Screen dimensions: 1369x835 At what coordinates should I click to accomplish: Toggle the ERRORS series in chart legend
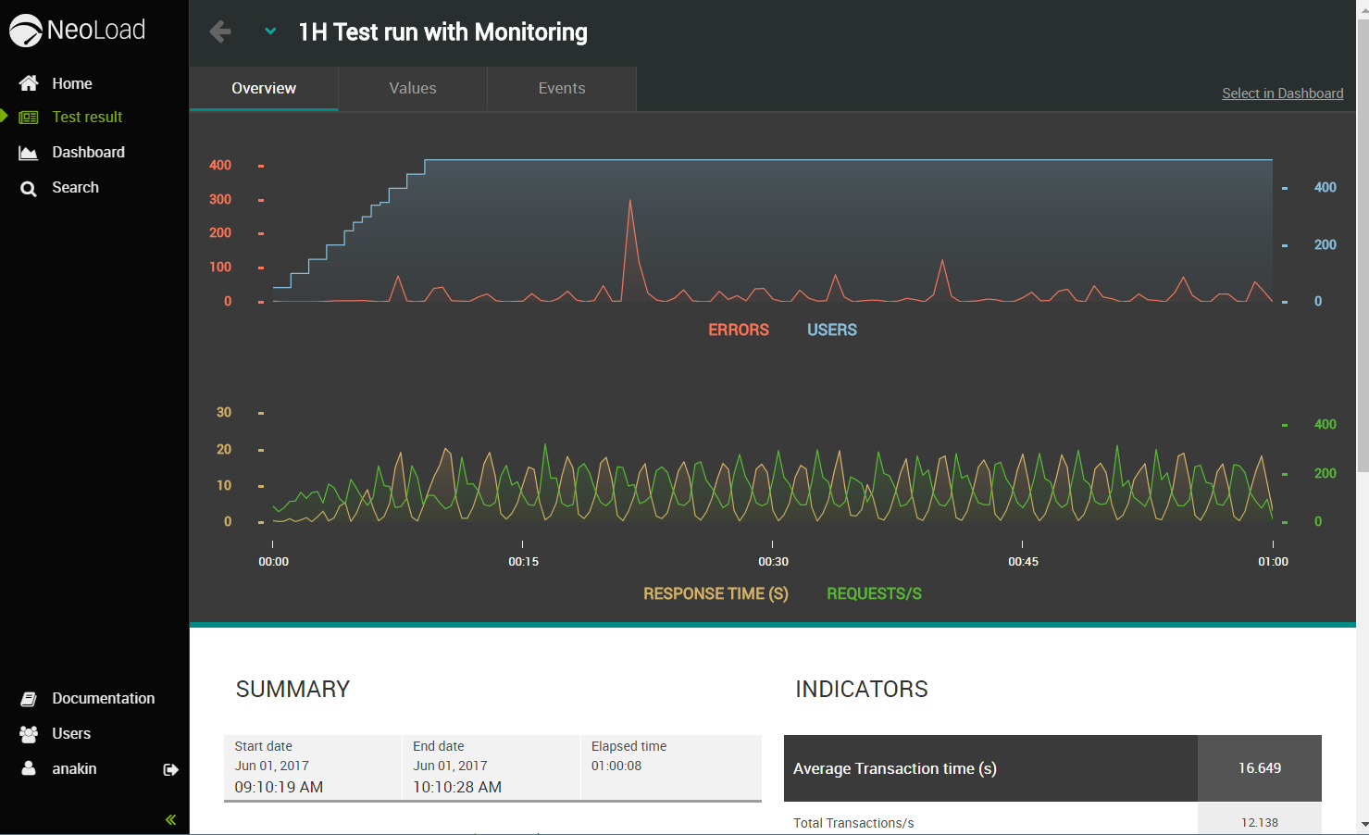[738, 330]
